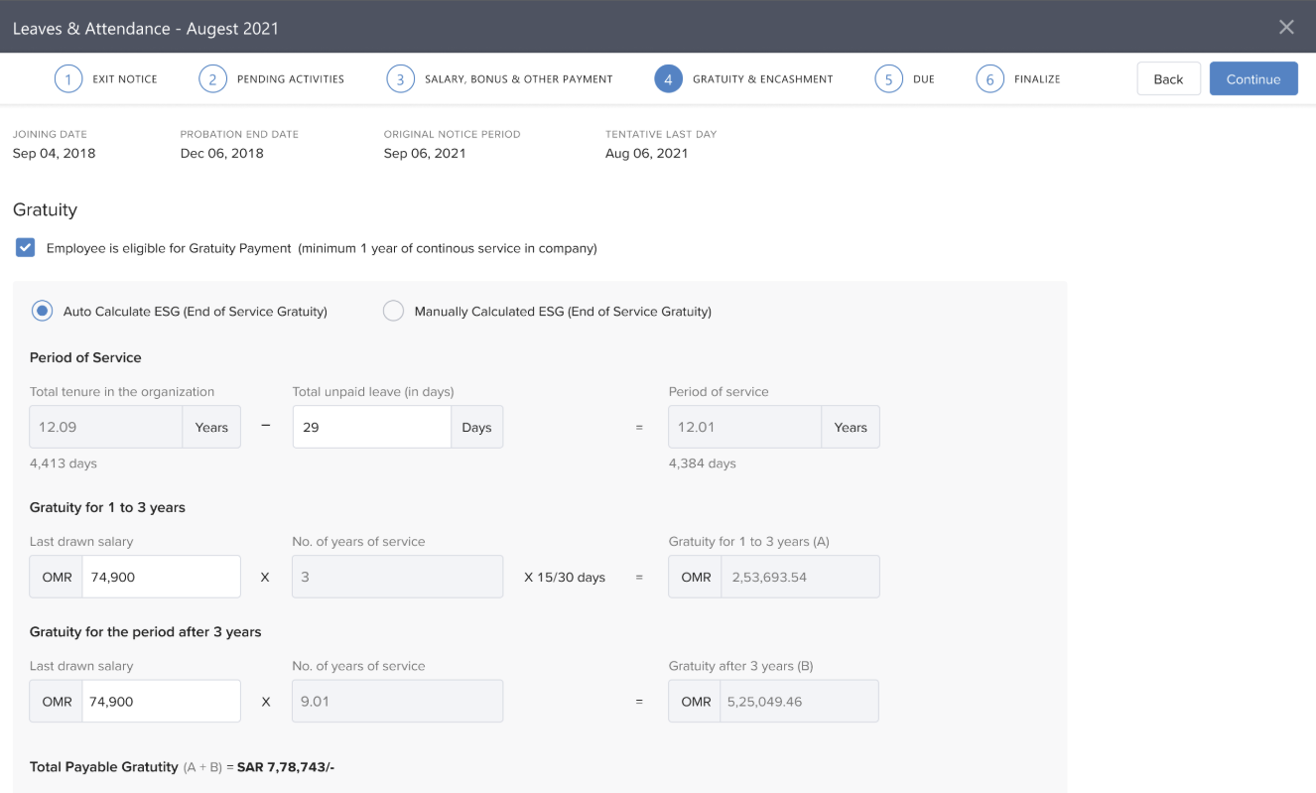
Task: Edit the Total unpaid leave days field
Action: 371,428
